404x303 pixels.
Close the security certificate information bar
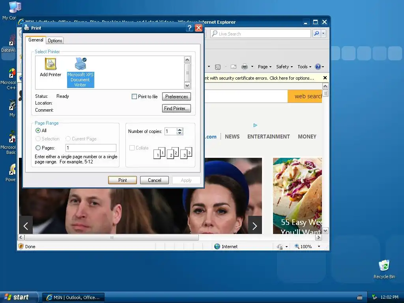(325, 78)
